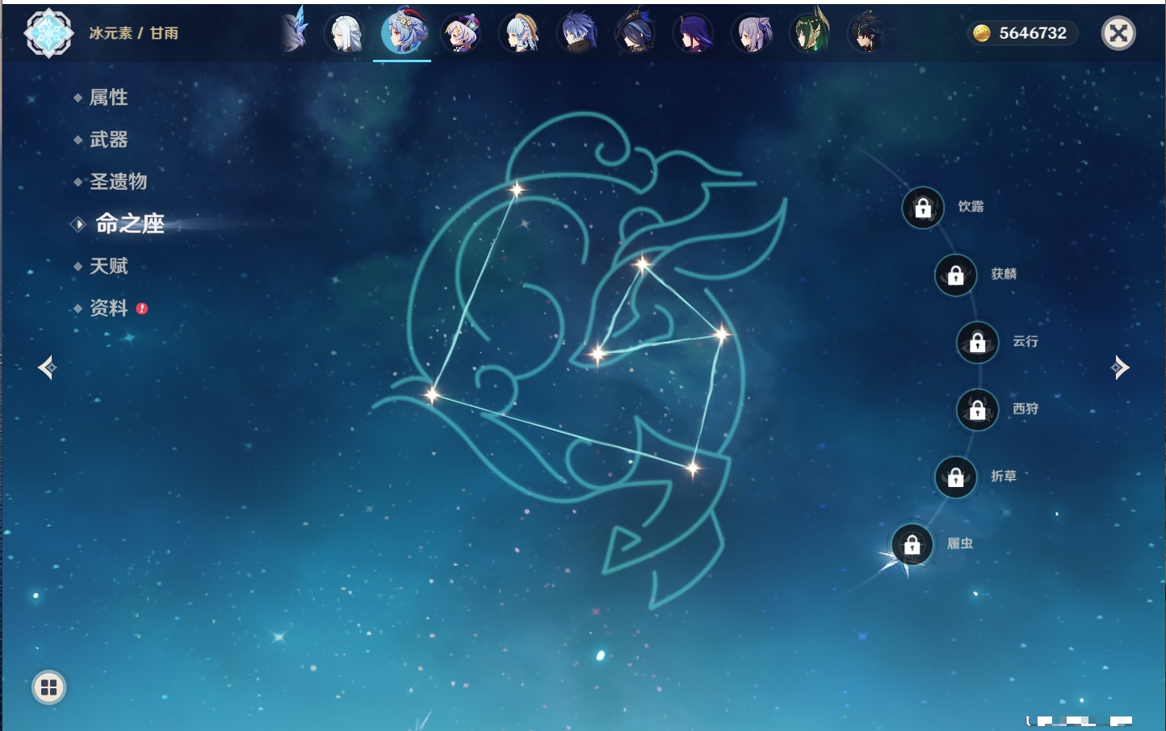This screenshot has height=731, width=1166.
Task: Open the 资料 profile page
Action: pyautogui.click(x=108, y=308)
